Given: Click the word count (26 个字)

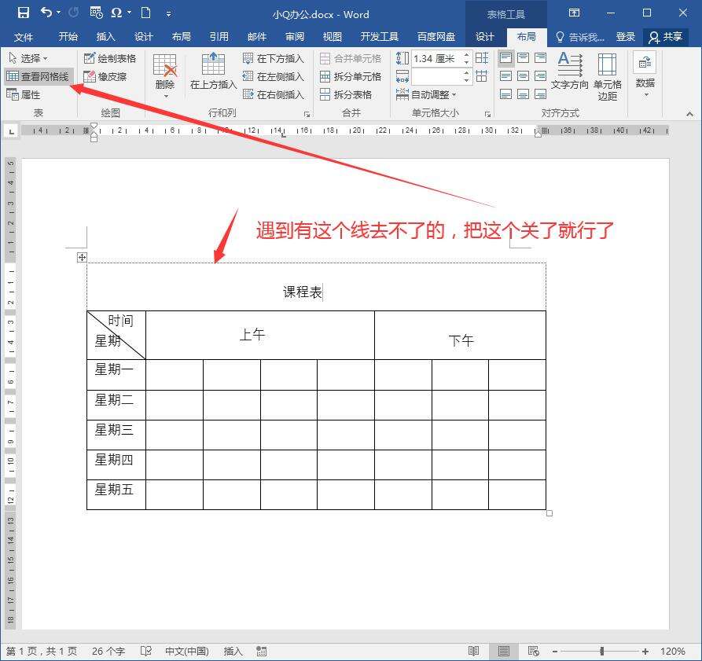Looking at the screenshot, I should point(108,651).
